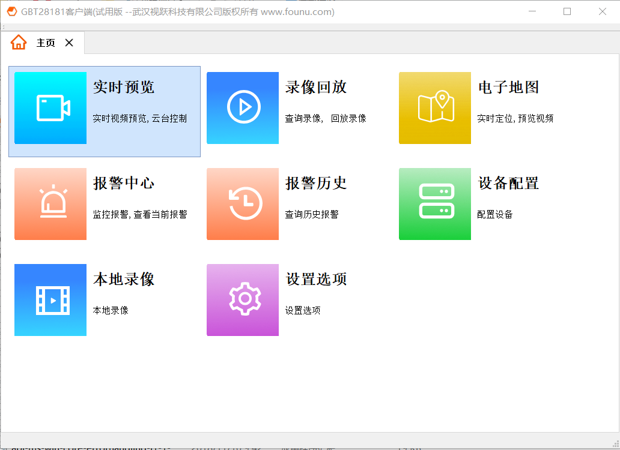The width and height of the screenshot is (620, 450).
Task: Click the purple gear icon
Action: pos(243,300)
